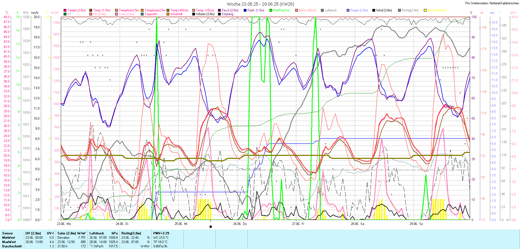Click the '^1.1hPa/h' pressure trend
The image size is (520, 249).
[x=96, y=246]
